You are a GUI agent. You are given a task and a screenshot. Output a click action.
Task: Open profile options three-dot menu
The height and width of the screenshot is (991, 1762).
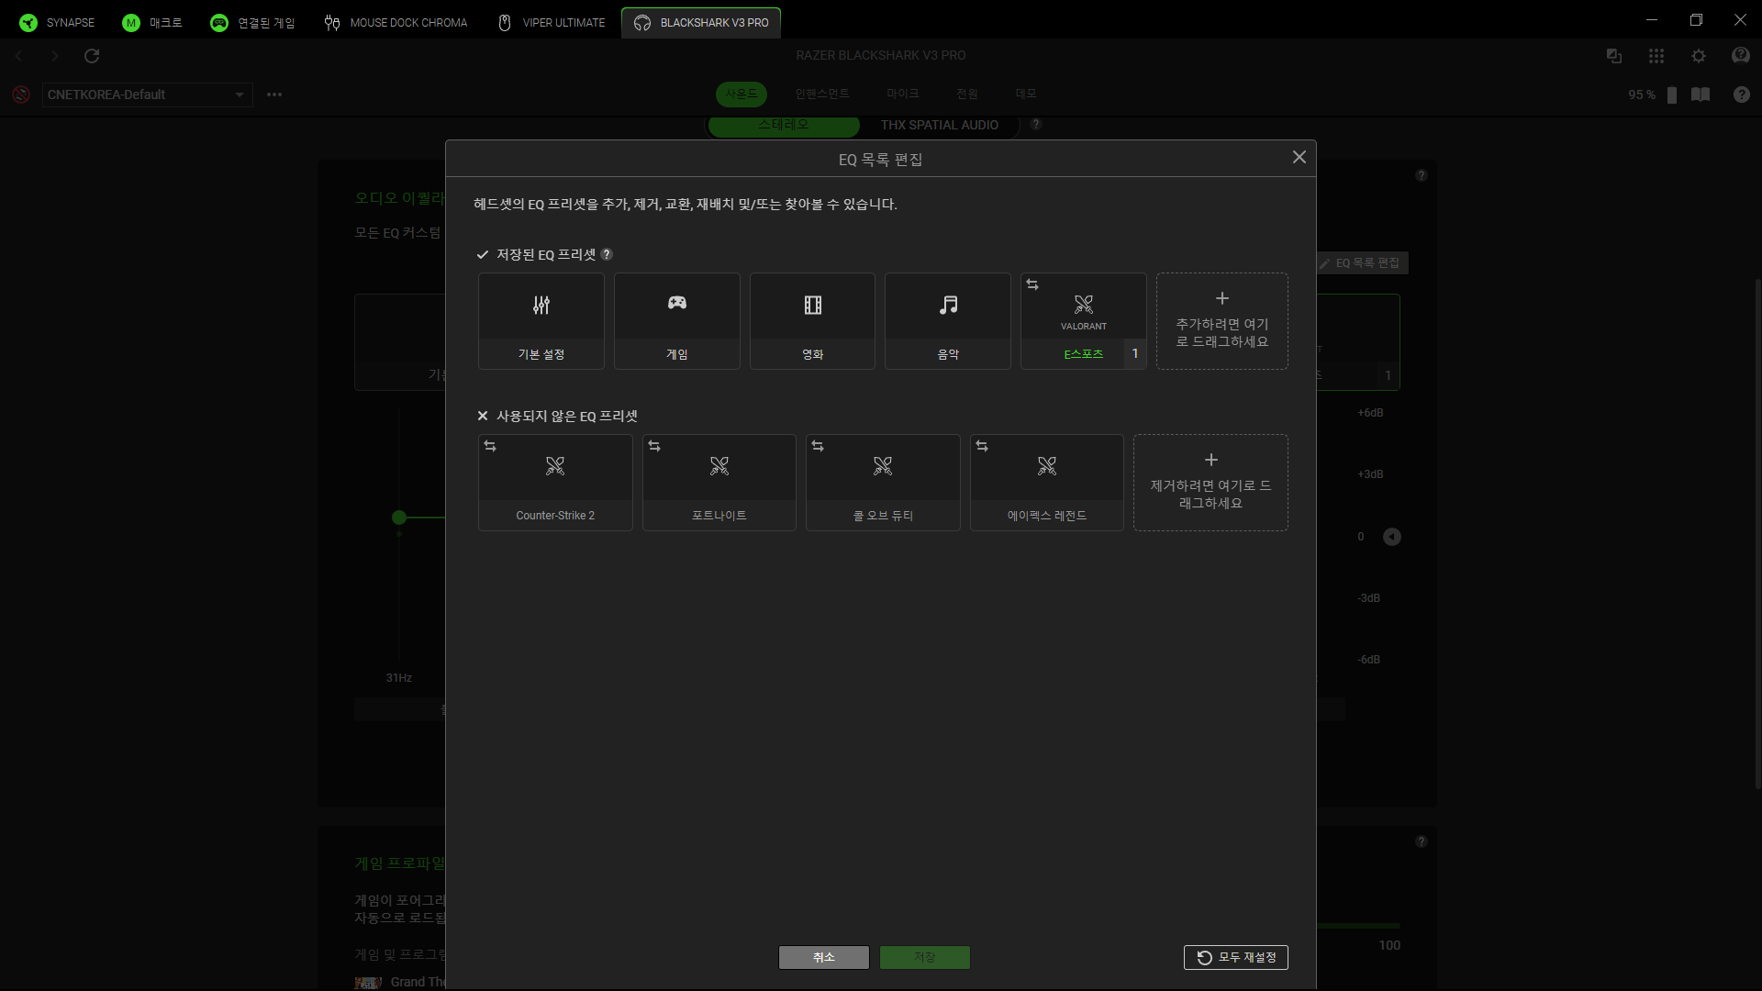coord(274,95)
